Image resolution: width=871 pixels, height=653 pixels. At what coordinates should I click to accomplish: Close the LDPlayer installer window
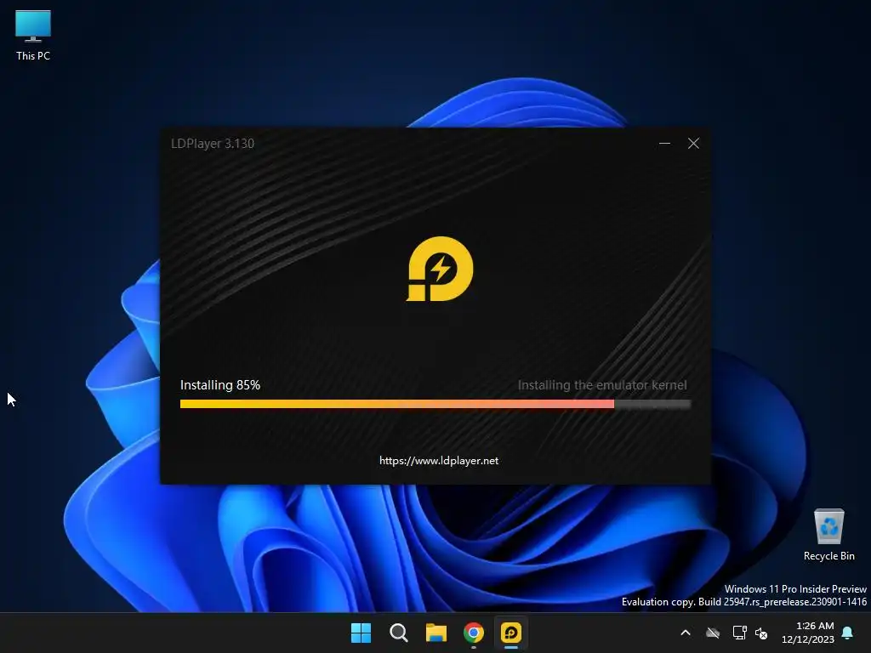coord(693,143)
